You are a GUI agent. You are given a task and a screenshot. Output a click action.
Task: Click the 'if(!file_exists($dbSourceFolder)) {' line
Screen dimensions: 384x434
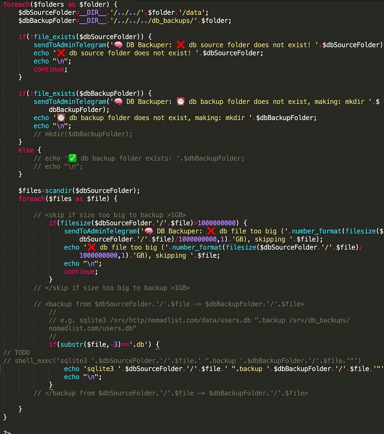pos(85,36)
